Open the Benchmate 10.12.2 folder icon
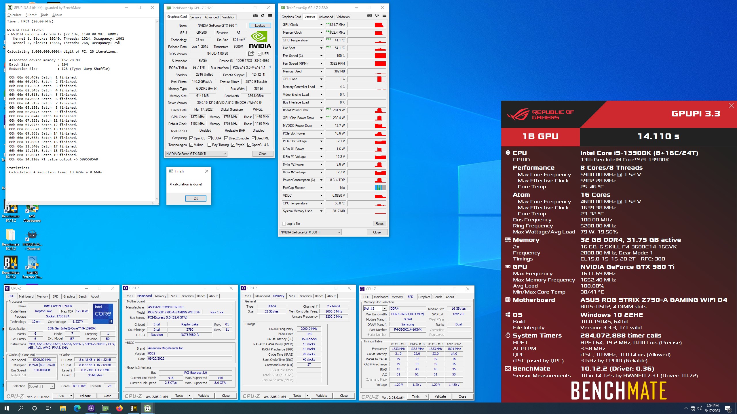This screenshot has width=737, height=414. click(x=11, y=239)
